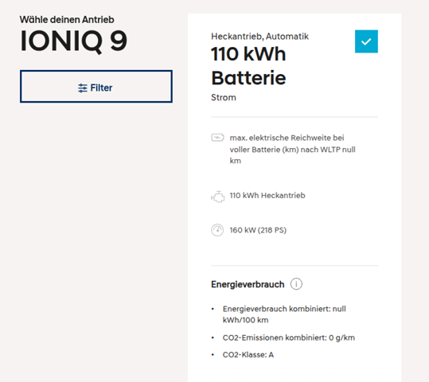429x382 pixels.
Task: Click the engine icon beside 110 kWh Heckantrieb
Action: [217, 197]
